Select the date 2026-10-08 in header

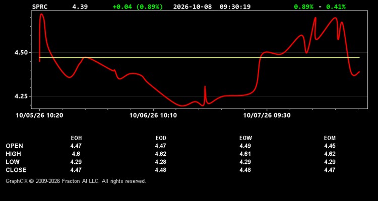(193, 7)
